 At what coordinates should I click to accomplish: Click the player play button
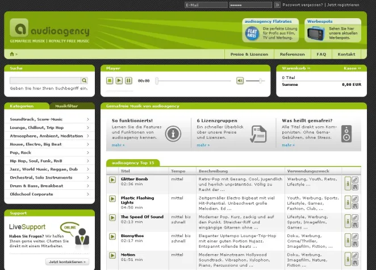click(x=119, y=81)
